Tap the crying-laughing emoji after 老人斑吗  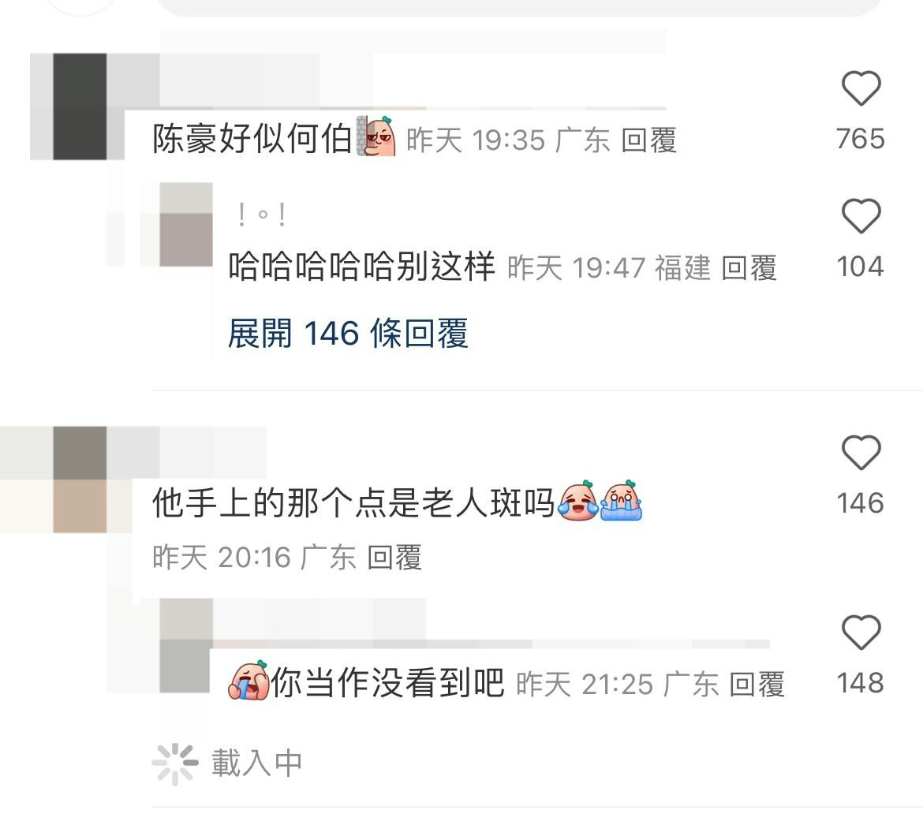(x=578, y=500)
